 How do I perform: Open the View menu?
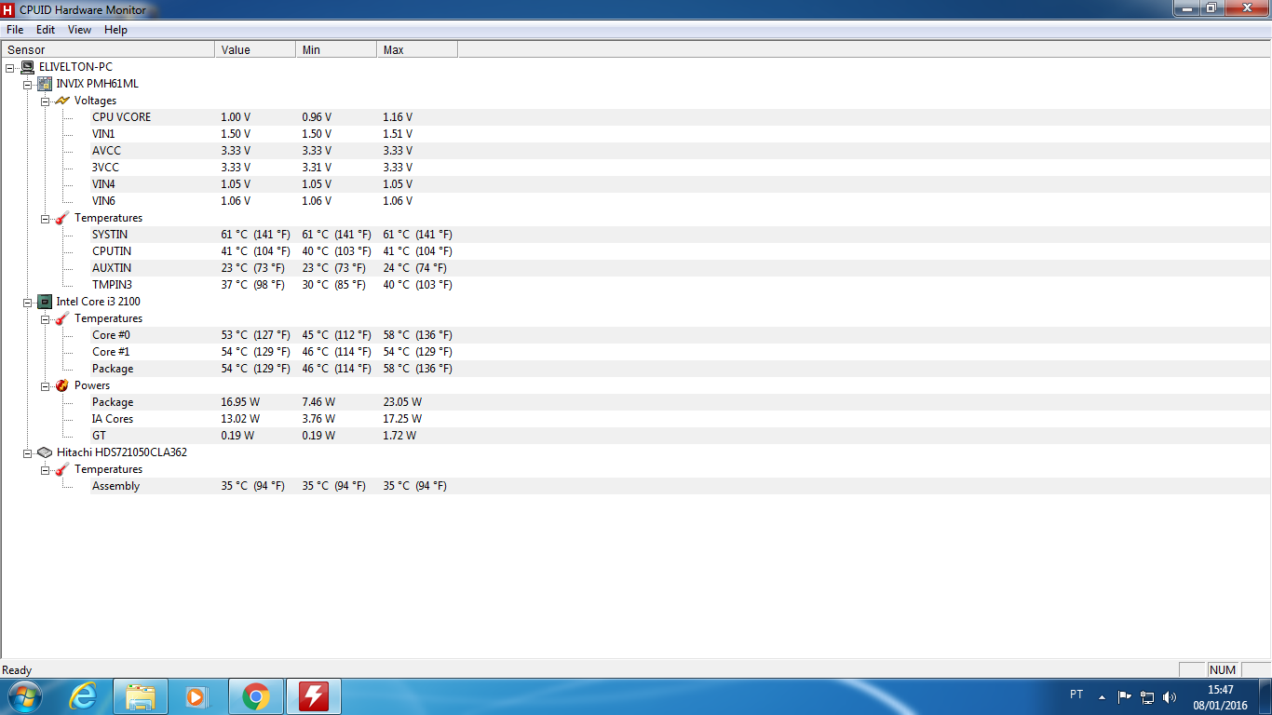[x=80, y=30]
